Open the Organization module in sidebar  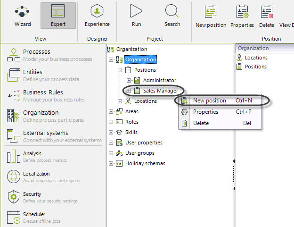pyautogui.click(x=45, y=116)
